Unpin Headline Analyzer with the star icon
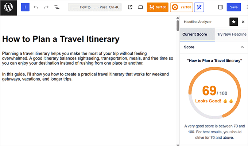Viewport: 248px width, 146px height. pyautogui.click(x=234, y=22)
